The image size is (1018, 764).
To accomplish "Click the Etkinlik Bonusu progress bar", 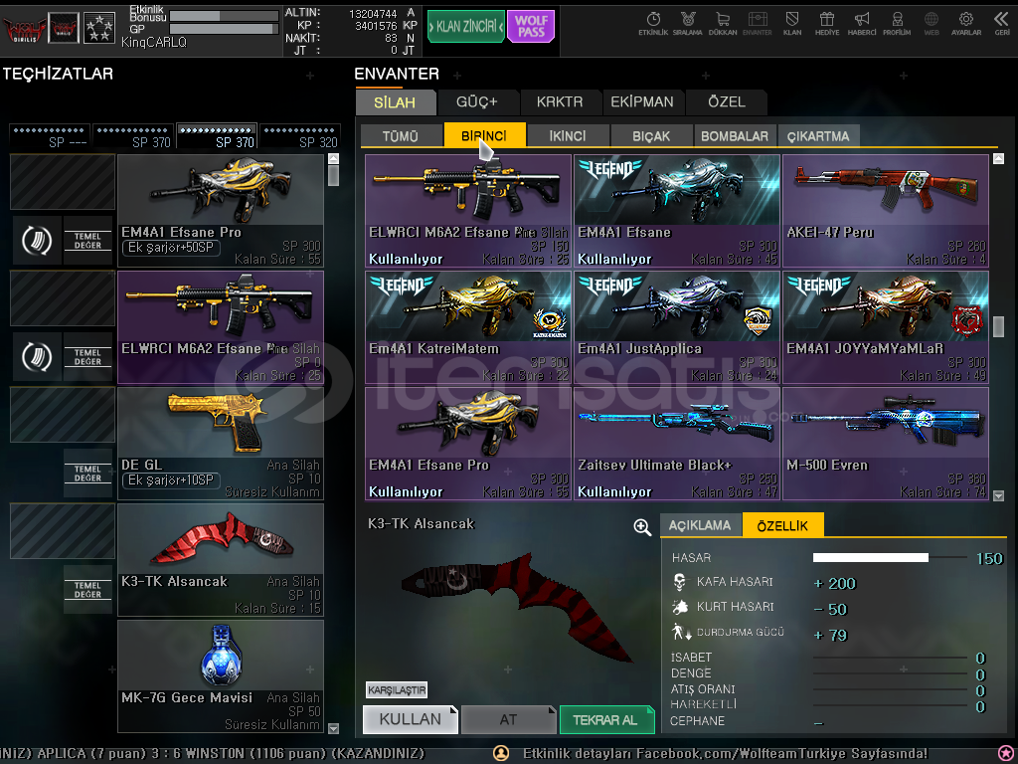I will 224,15.
